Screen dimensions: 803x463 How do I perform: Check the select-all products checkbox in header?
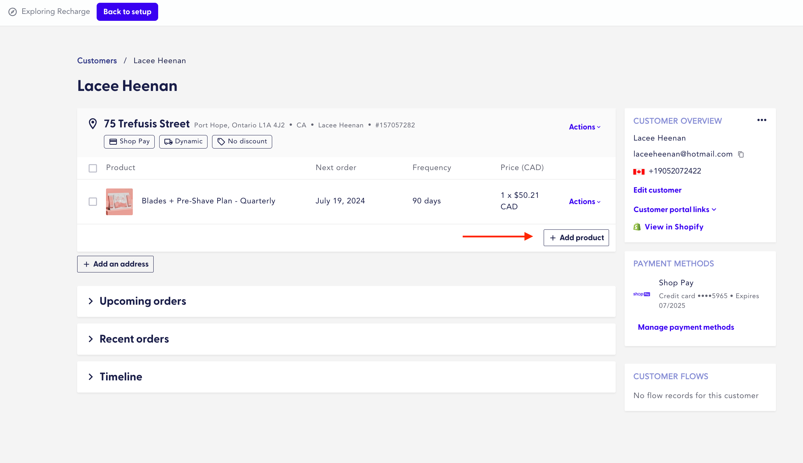tap(93, 168)
